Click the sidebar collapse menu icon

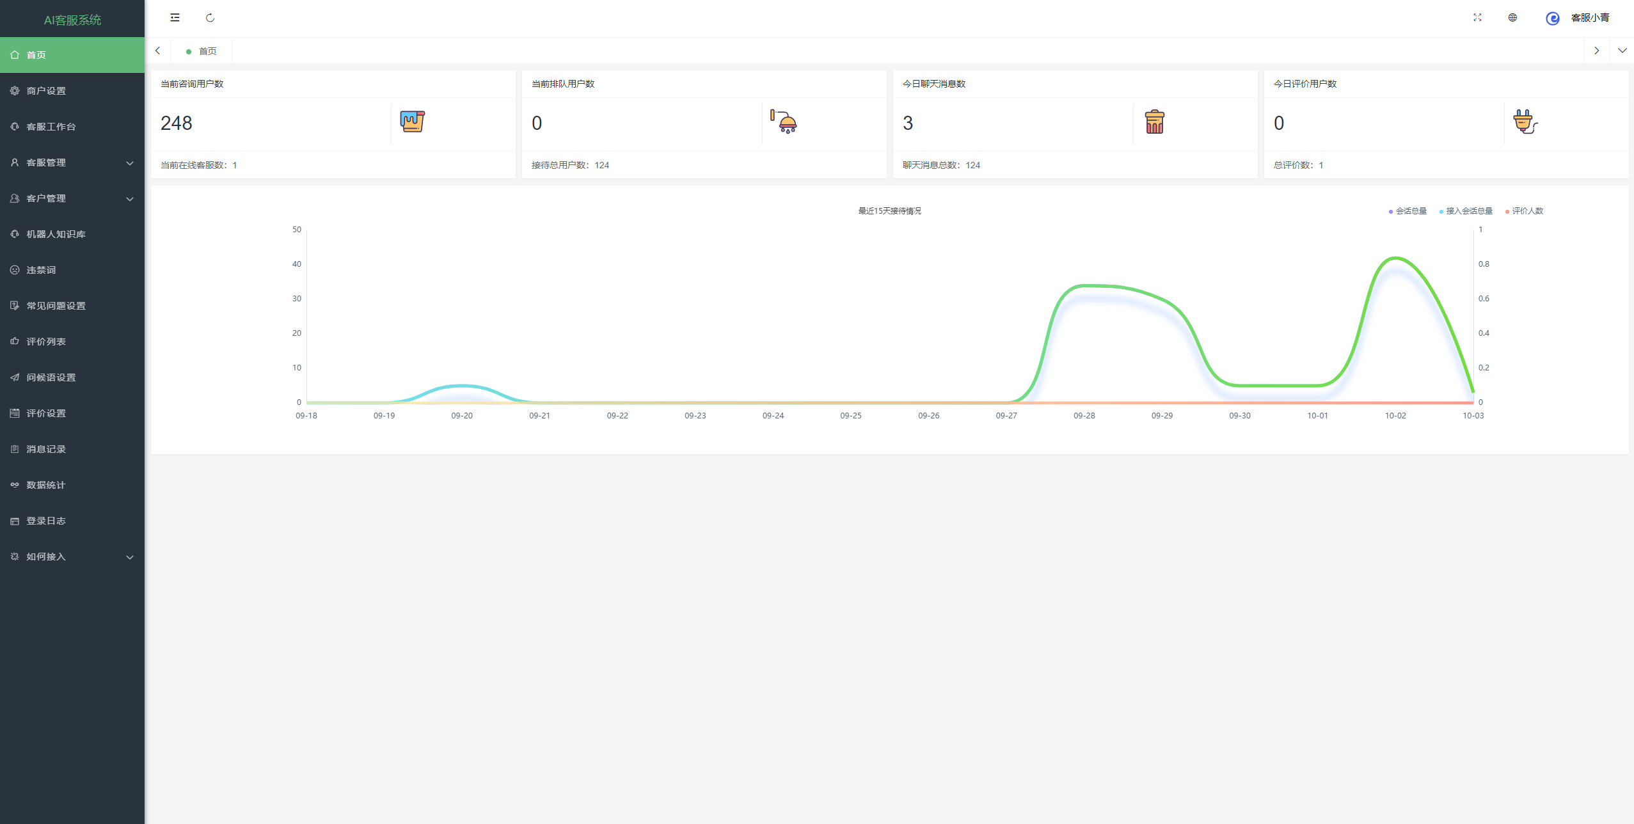point(175,18)
